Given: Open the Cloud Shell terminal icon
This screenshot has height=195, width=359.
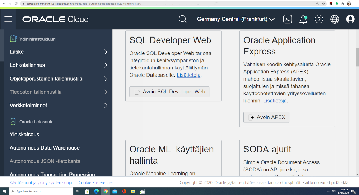Looking at the screenshot, I should [x=287, y=19].
